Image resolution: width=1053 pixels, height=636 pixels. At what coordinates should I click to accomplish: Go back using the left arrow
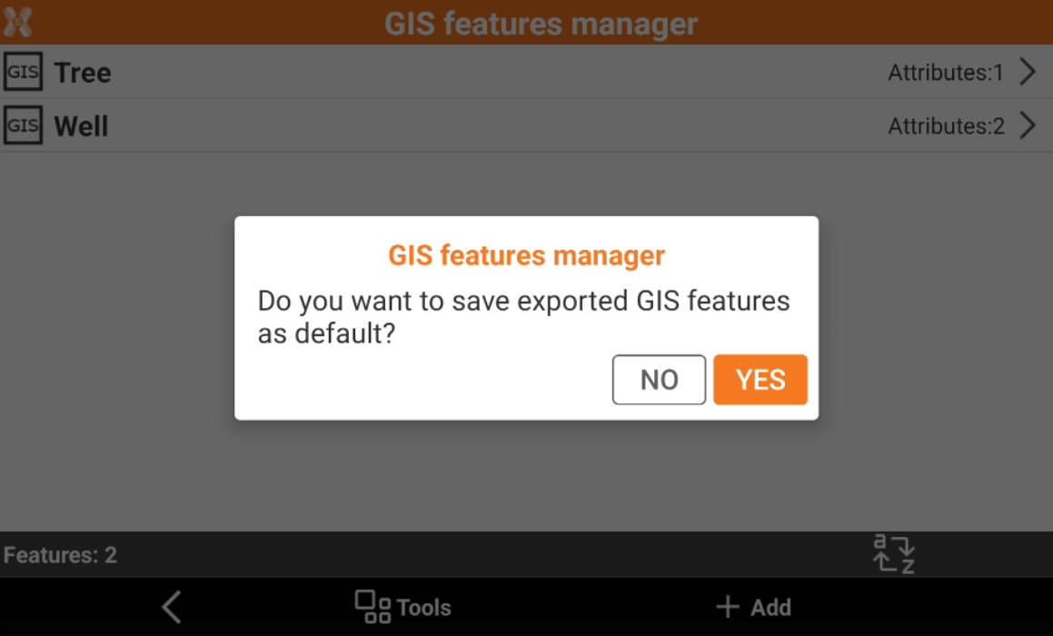point(171,607)
